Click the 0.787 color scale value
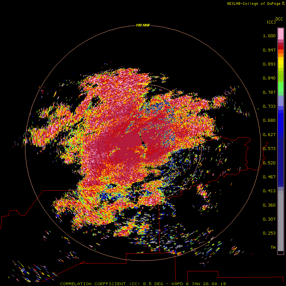Image resolution: width=286 pixels, height=286 pixels. [269, 92]
